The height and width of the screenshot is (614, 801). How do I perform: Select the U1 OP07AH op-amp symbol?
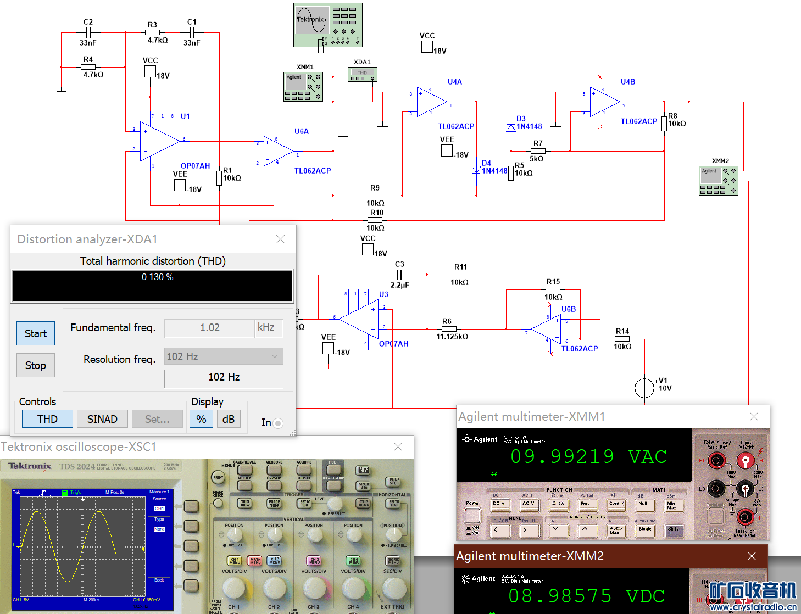click(160, 141)
